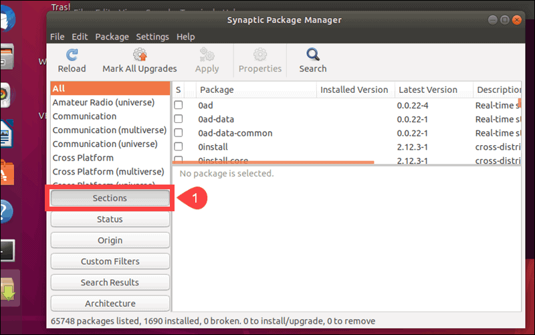Open the Package menu
The width and height of the screenshot is (535, 335).
[112, 37]
